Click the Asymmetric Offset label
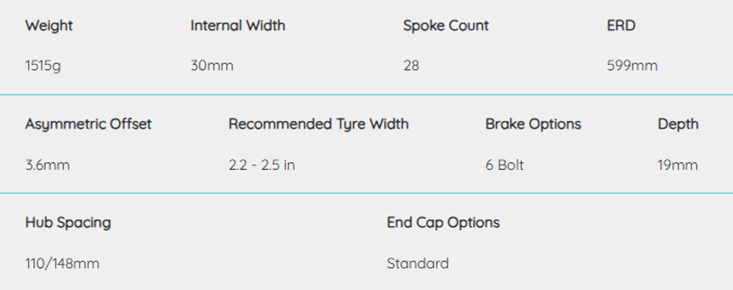Screen dimensions: 733x290 (88, 124)
